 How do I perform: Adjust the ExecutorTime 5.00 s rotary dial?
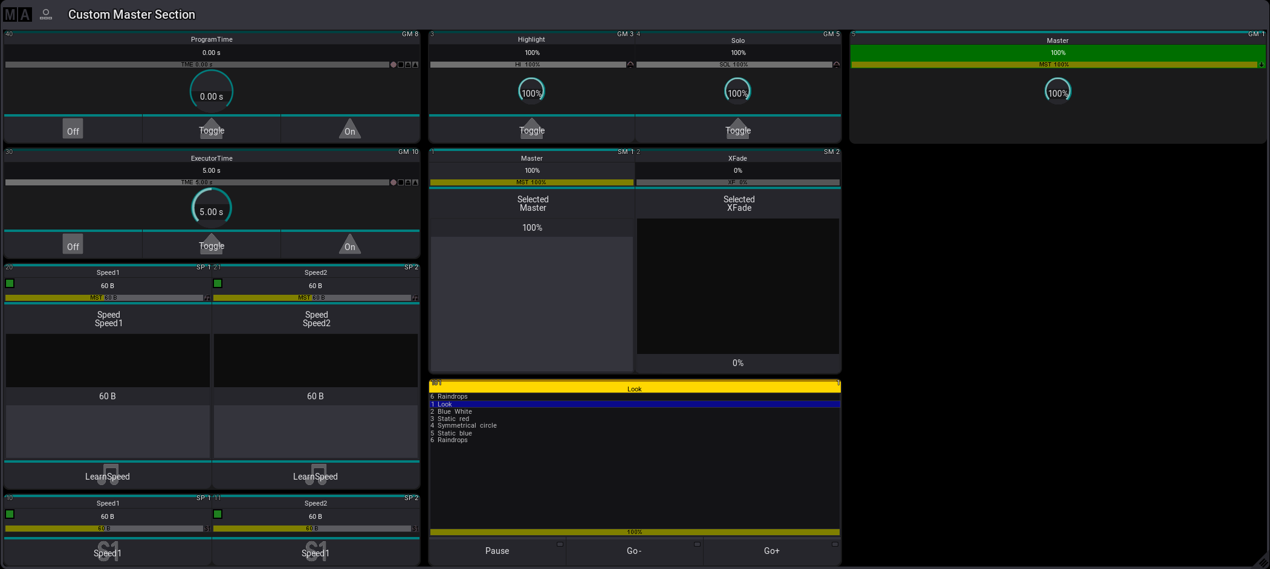pos(212,208)
